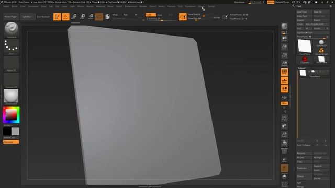Click the SwitchColor button

pos(11,138)
